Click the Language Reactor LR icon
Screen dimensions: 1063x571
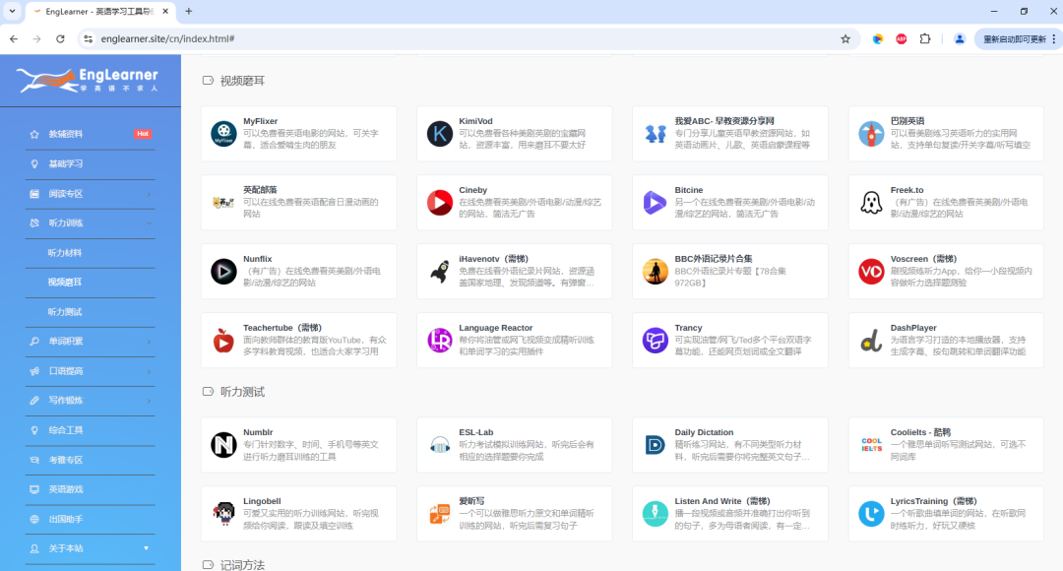[439, 340]
